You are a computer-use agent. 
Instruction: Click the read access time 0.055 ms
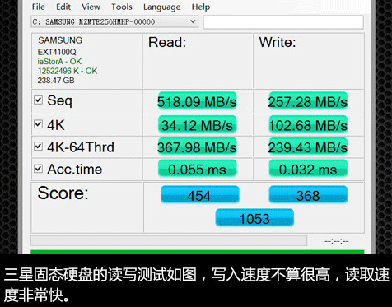pyautogui.click(x=197, y=169)
